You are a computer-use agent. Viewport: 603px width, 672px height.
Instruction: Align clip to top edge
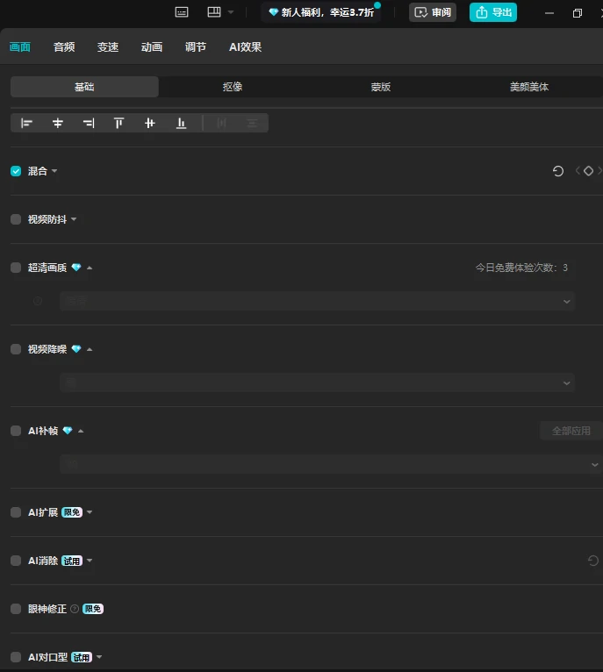[118, 124]
